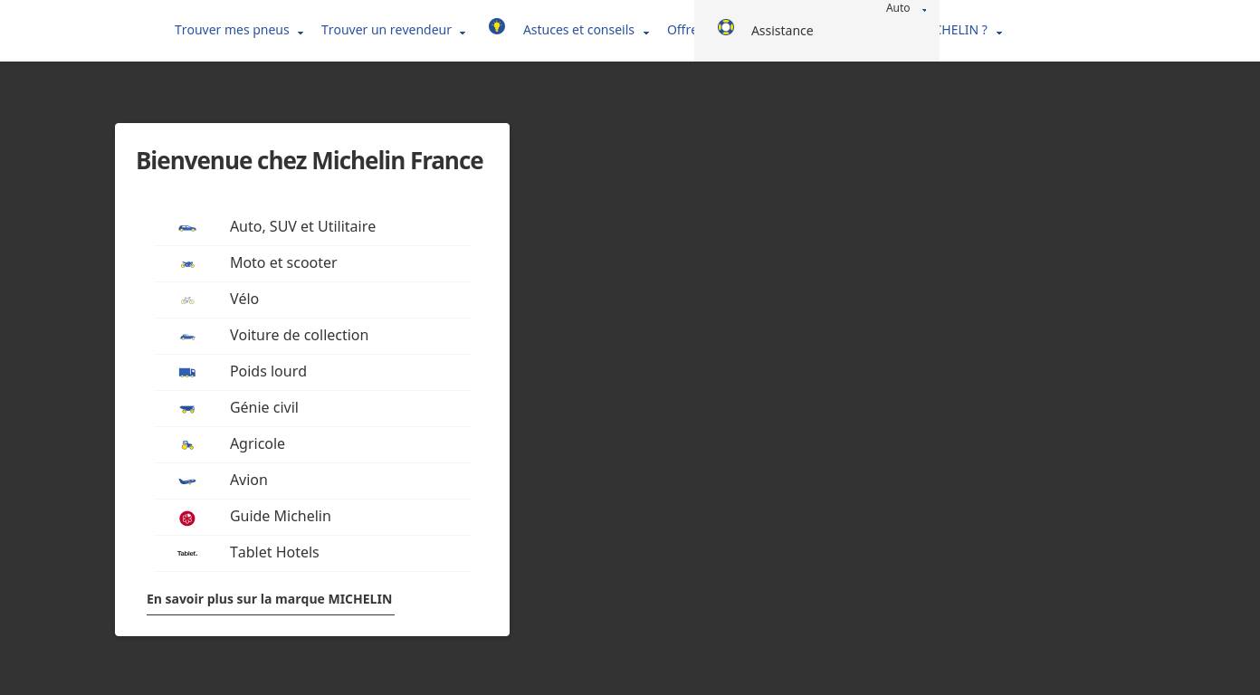Select the Assistance menu item
The image size is (1260, 695).
click(x=782, y=31)
